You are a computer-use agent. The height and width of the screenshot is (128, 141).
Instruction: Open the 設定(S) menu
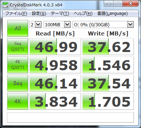pyautogui.click(x=39, y=14)
